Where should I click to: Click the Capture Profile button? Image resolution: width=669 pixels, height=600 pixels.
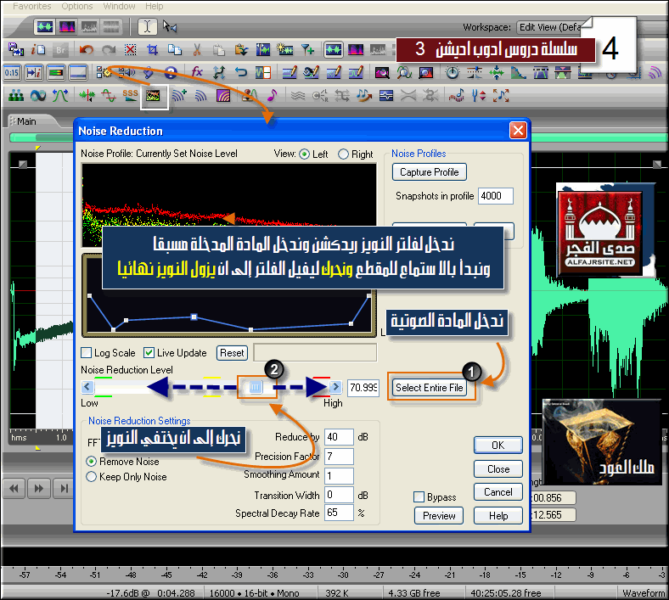click(x=430, y=172)
